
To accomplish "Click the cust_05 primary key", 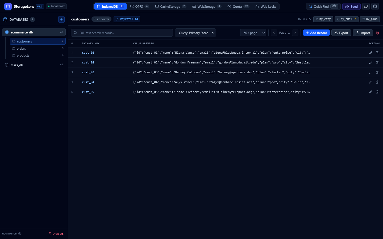I will (88, 92).
